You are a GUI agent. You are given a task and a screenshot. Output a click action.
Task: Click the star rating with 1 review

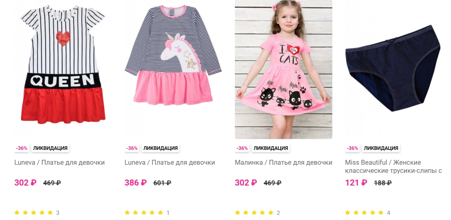147,213
